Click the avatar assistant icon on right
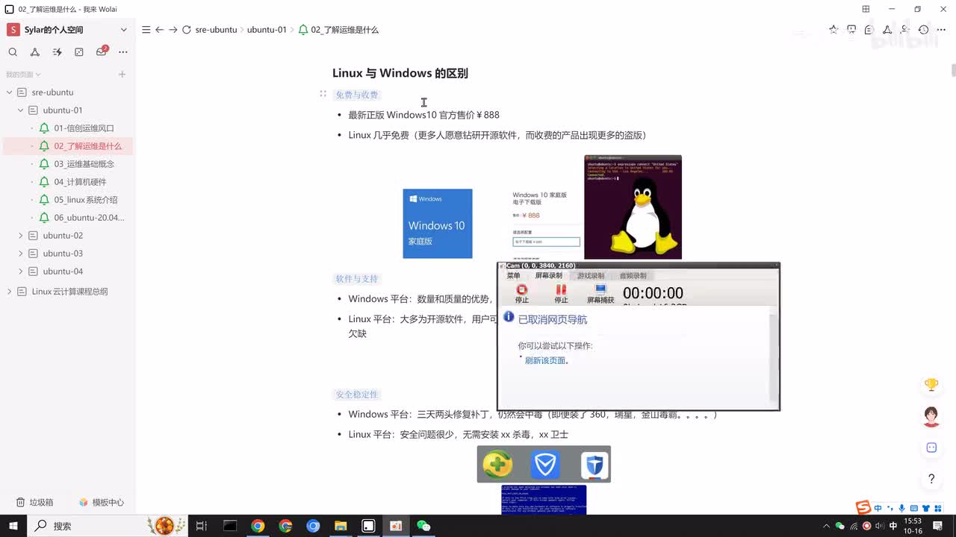Screen dimensions: 956x537 coord(931,416)
